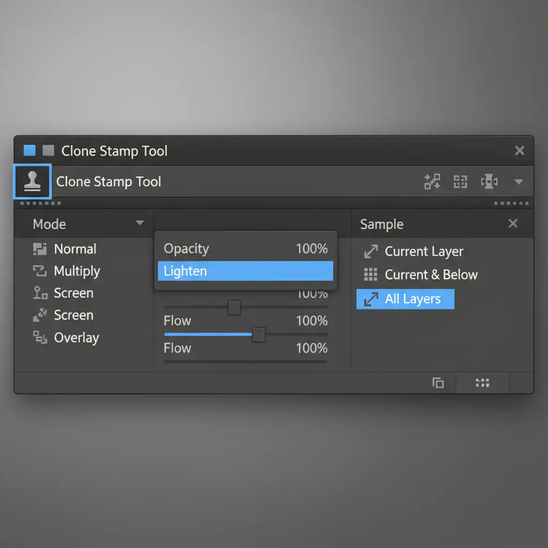
Task: Click the blue Flow slider handle
Action: 258,334
